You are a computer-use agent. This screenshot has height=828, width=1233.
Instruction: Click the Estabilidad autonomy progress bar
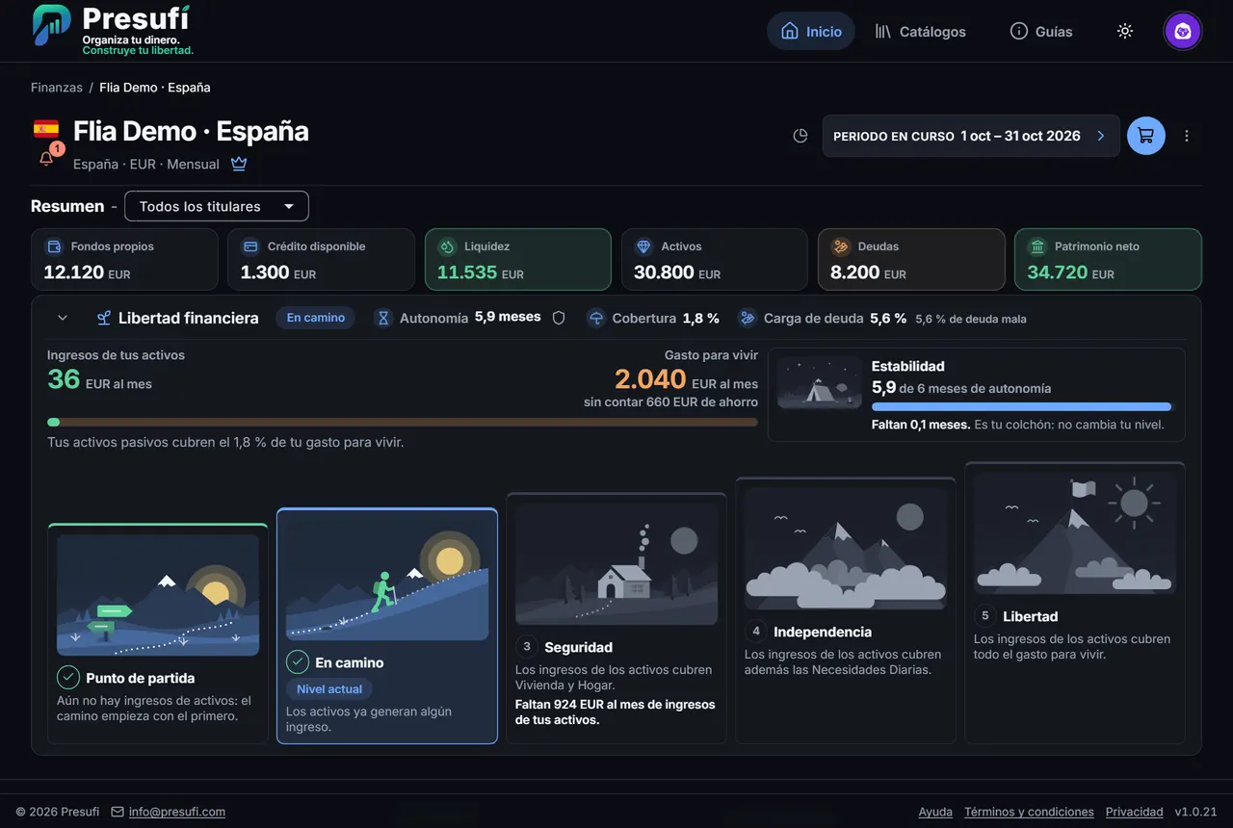(x=1021, y=407)
